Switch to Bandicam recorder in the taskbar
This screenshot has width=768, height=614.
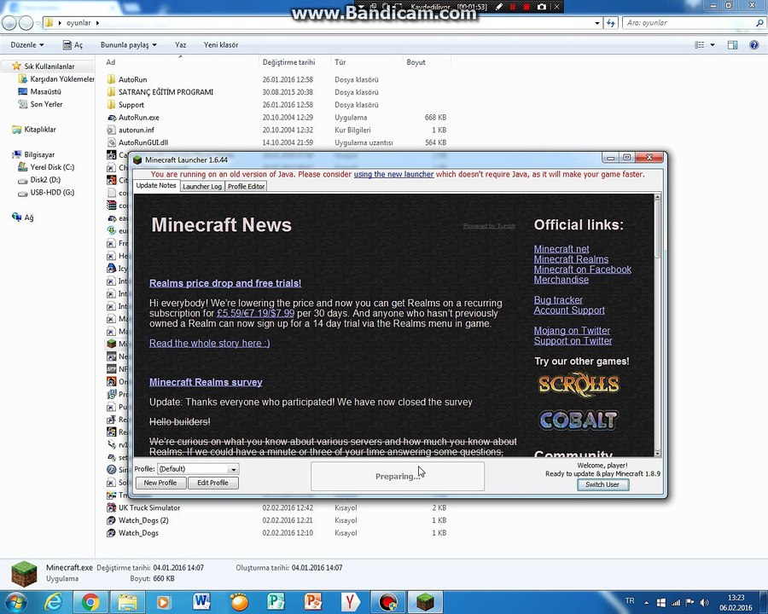388,602
